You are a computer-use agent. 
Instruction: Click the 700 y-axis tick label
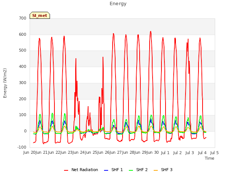(23, 18)
